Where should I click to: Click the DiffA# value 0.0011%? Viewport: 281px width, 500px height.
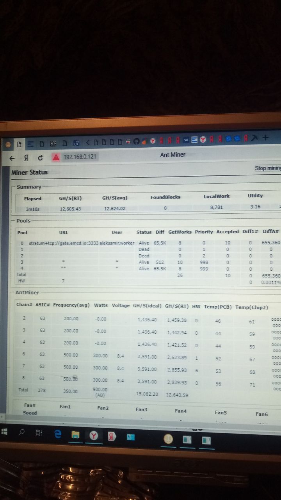click(x=270, y=282)
